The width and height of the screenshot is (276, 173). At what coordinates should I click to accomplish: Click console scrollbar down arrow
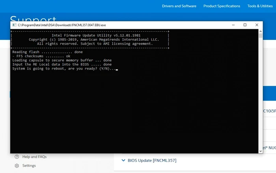pos(261,151)
